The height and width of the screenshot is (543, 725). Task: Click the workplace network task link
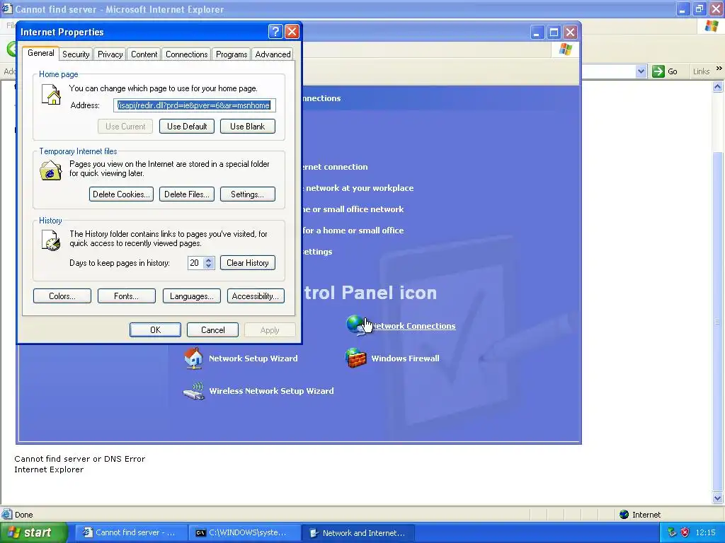click(x=358, y=188)
